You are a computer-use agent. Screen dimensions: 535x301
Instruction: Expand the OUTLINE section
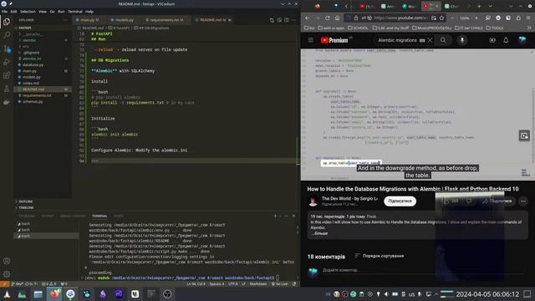tap(26, 202)
